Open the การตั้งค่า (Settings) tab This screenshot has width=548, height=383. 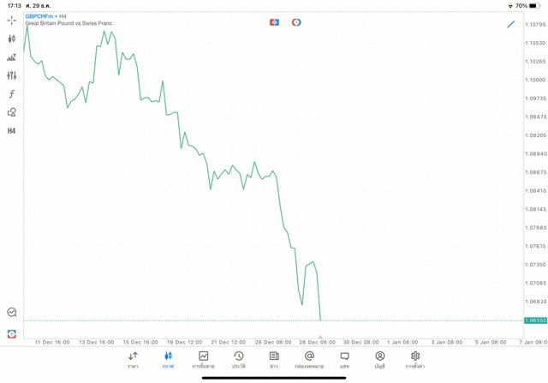coord(415,360)
